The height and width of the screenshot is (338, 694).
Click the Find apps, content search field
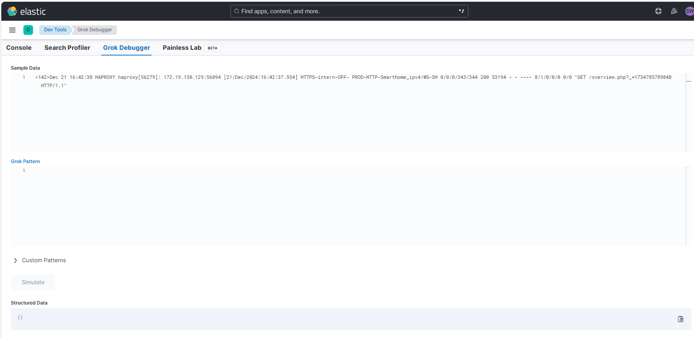pyautogui.click(x=349, y=11)
